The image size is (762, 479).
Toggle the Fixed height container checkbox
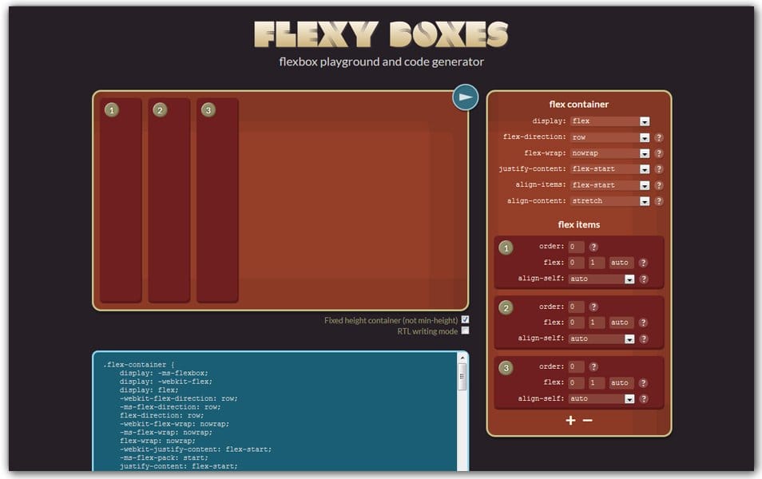[466, 318]
